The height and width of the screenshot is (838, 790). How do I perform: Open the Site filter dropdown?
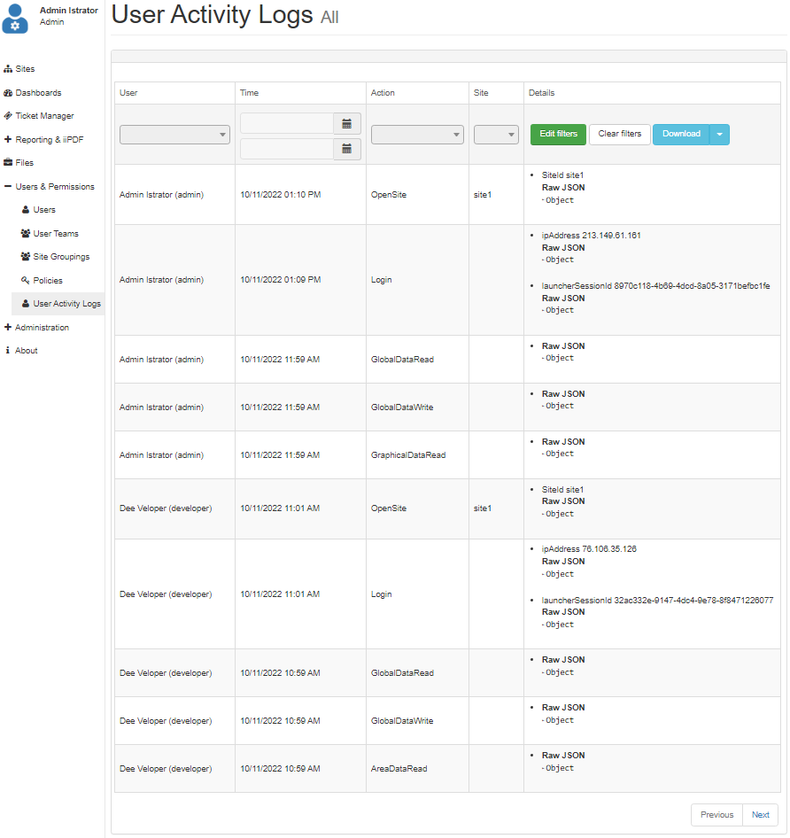(x=496, y=135)
